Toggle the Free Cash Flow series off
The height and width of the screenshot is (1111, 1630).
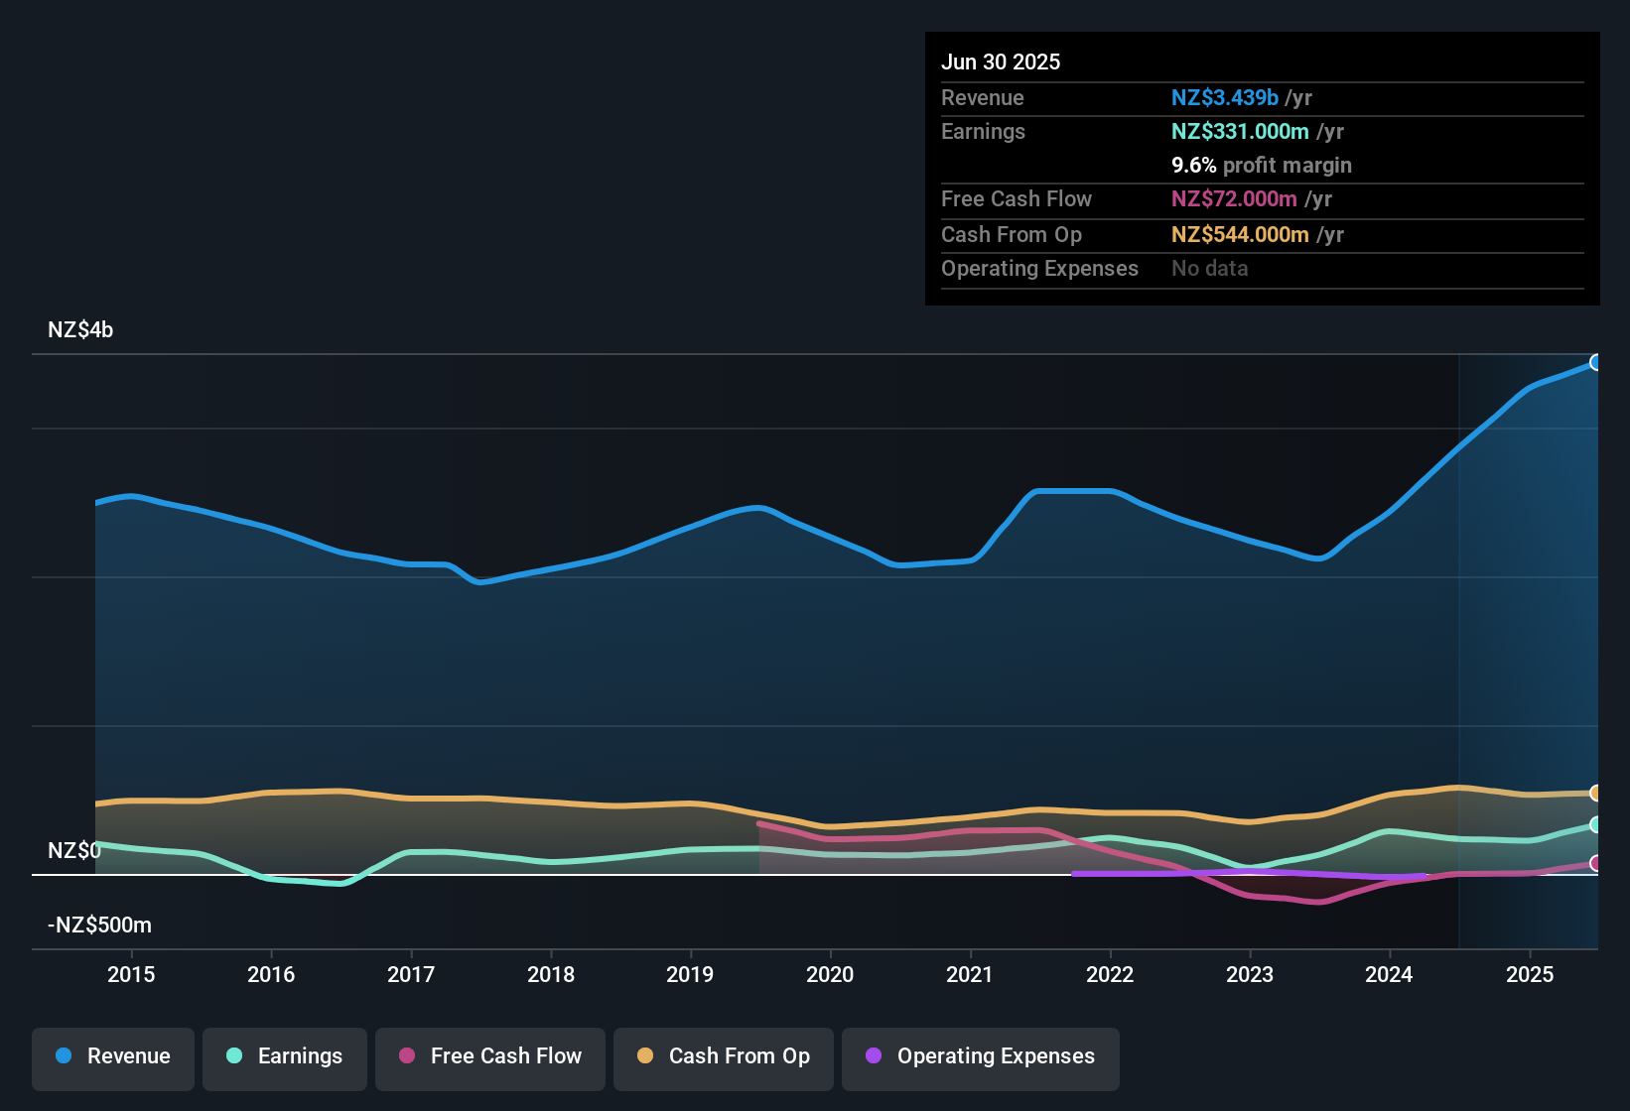(489, 1057)
